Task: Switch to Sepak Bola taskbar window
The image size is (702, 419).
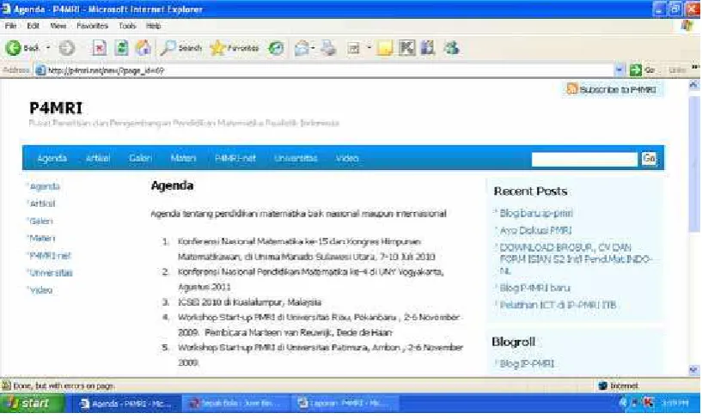Action: [238, 404]
